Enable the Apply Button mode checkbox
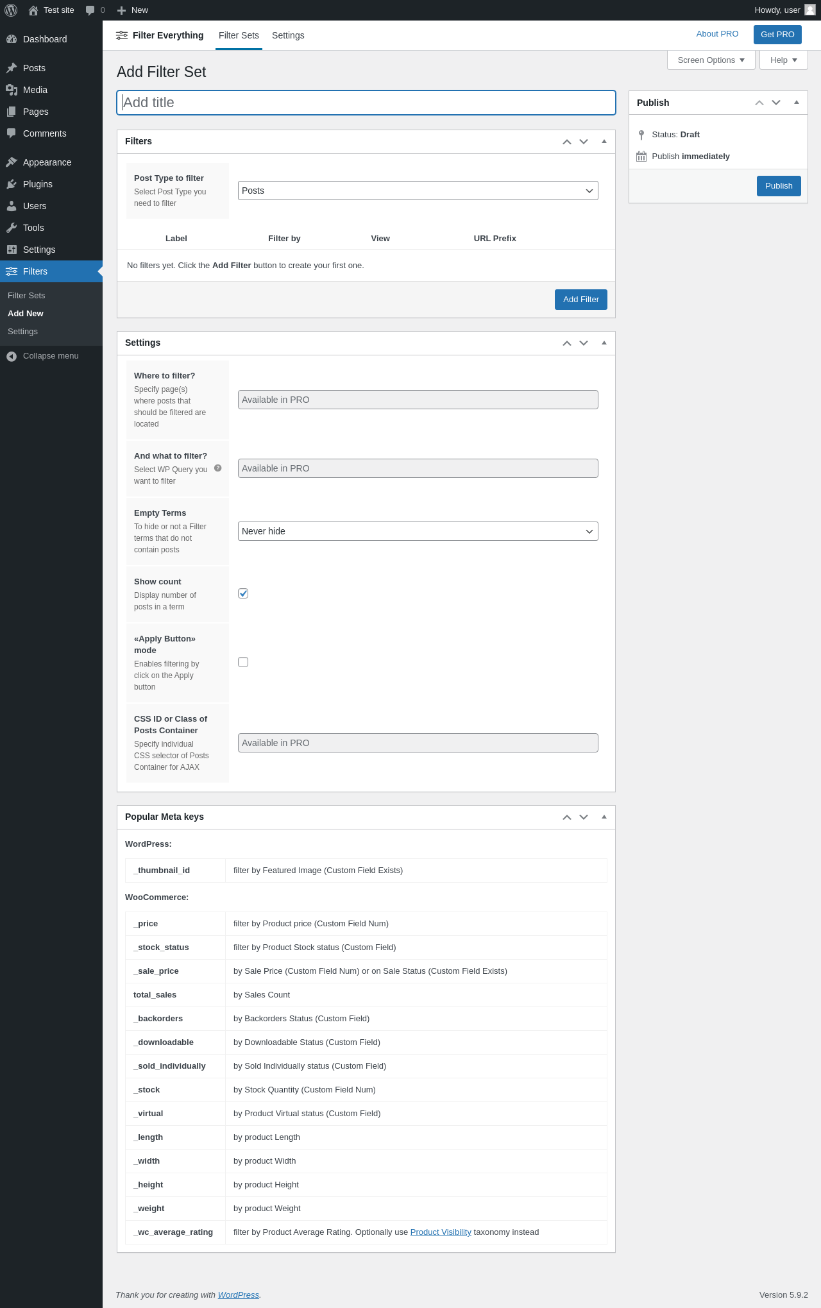The width and height of the screenshot is (821, 1308). 243,662
